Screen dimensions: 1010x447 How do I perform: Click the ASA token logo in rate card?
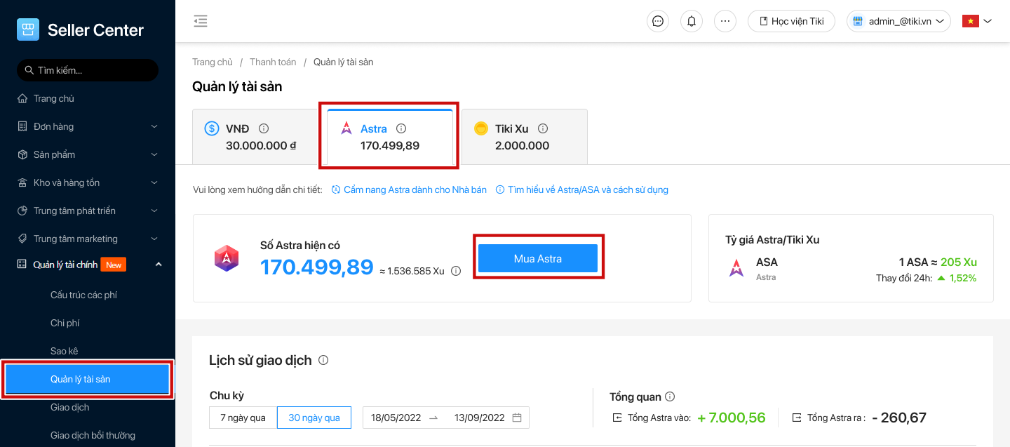point(736,267)
